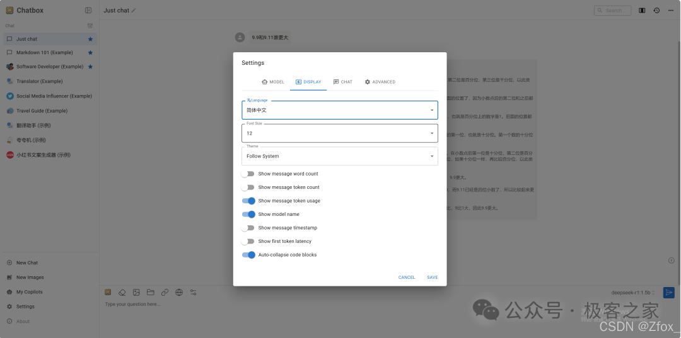The height and width of the screenshot is (338, 681).
Task: Click the image attach icon in input toolbar
Action: click(x=136, y=292)
